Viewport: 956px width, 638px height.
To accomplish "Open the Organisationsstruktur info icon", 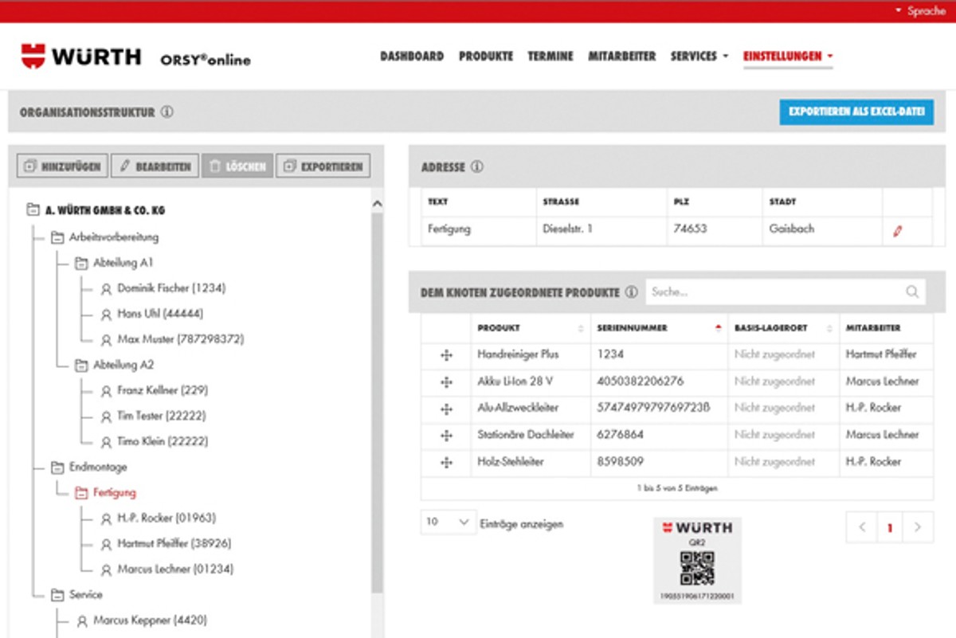I will [167, 112].
